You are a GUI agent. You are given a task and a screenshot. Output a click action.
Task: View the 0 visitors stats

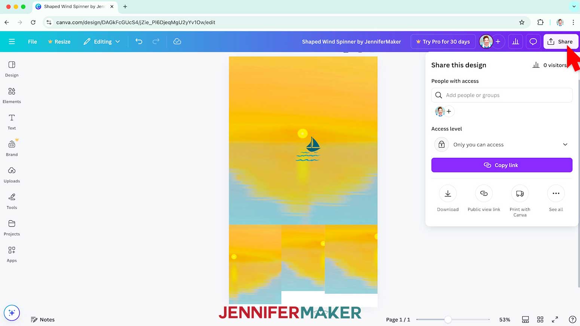click(549, 65)
